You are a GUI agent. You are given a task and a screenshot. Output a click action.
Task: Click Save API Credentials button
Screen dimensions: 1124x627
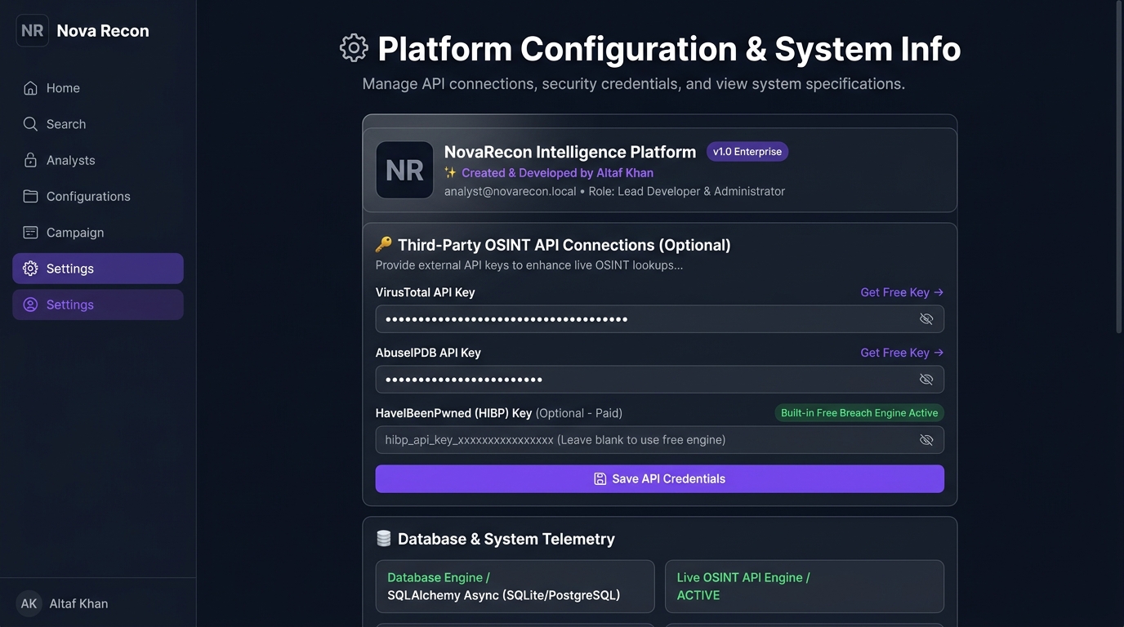point(660,479)
